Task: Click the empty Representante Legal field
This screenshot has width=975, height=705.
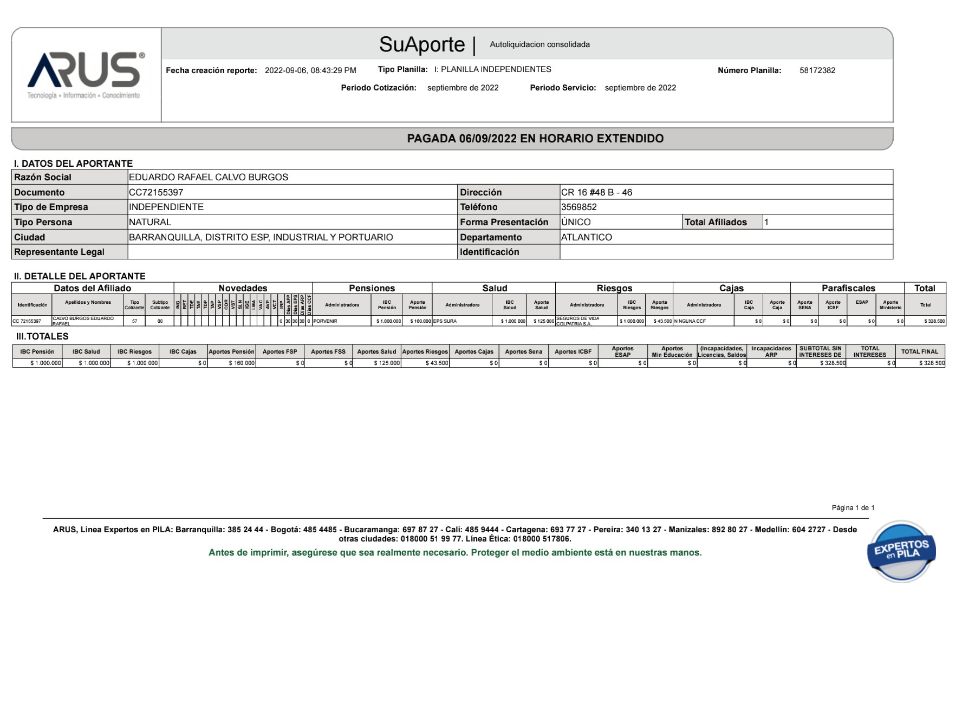Action: click(x=292, y=252)
